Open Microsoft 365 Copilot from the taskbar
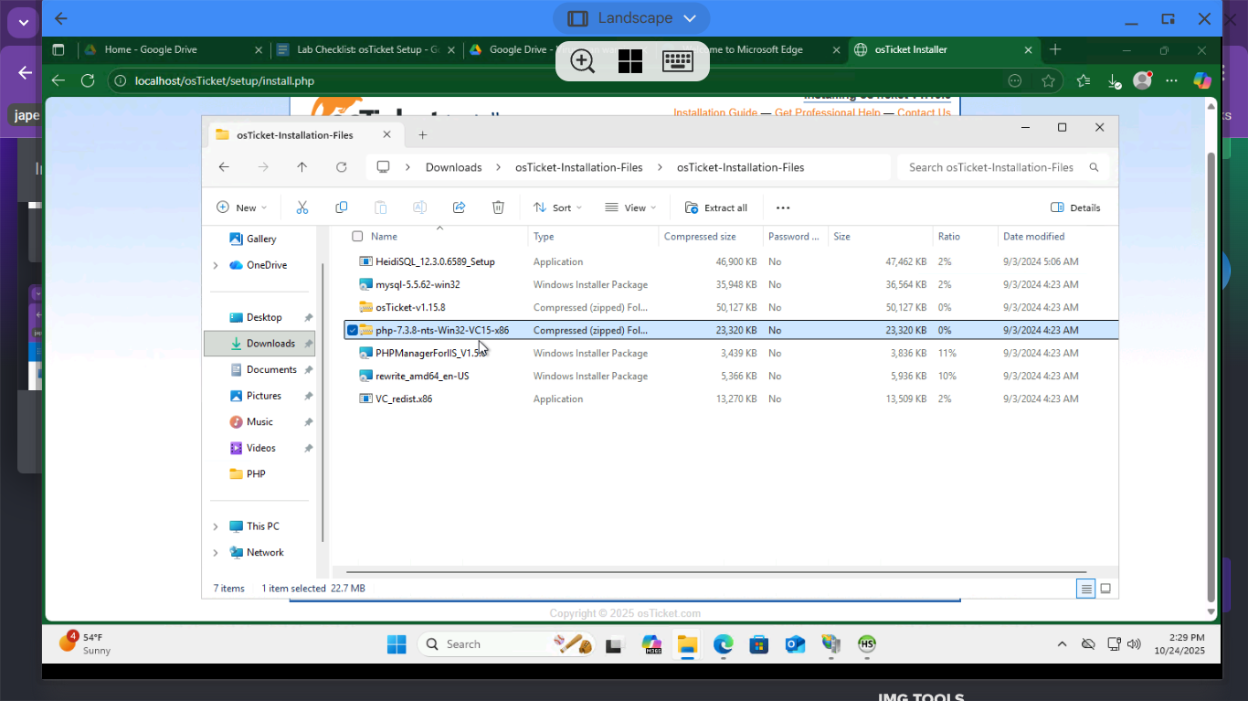The image size is (1248, 701). [651, 644]
